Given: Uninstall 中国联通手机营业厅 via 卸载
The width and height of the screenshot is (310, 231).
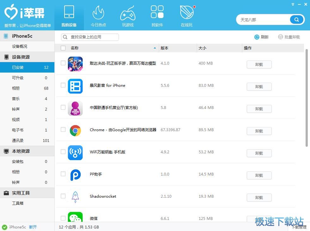Looking at the screenshot, I should point(259,109).
